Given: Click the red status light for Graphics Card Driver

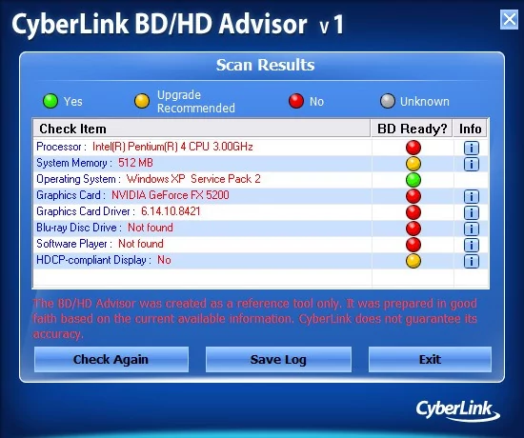Looking at the screenshot, I should tap(413, 212).
